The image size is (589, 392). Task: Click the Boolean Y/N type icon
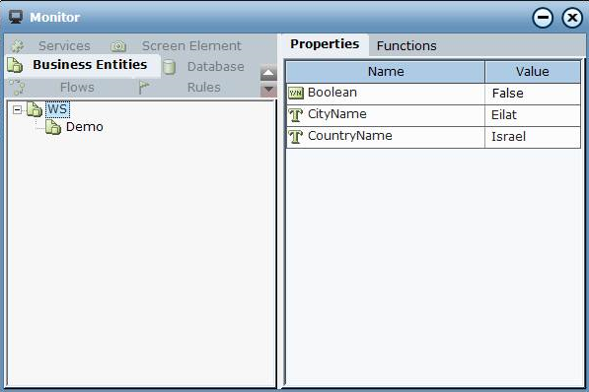296,93
